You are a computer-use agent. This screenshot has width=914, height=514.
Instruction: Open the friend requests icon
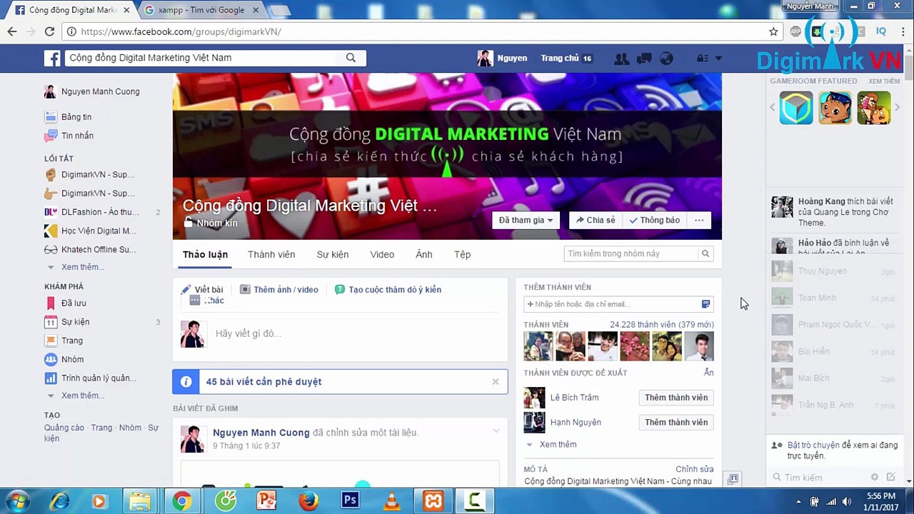tap(622, 59)
